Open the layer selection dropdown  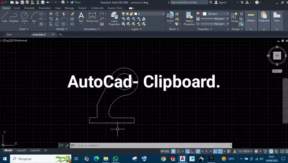[149, 14]
